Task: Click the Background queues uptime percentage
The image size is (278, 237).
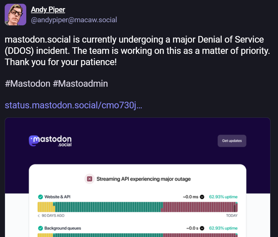Action: tap(223, 228)
